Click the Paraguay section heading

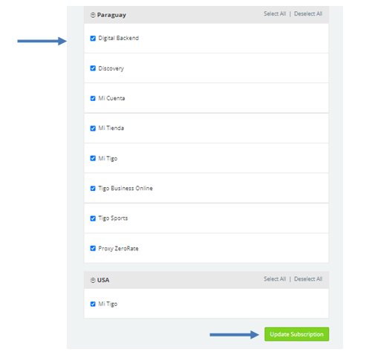[111, 15]
